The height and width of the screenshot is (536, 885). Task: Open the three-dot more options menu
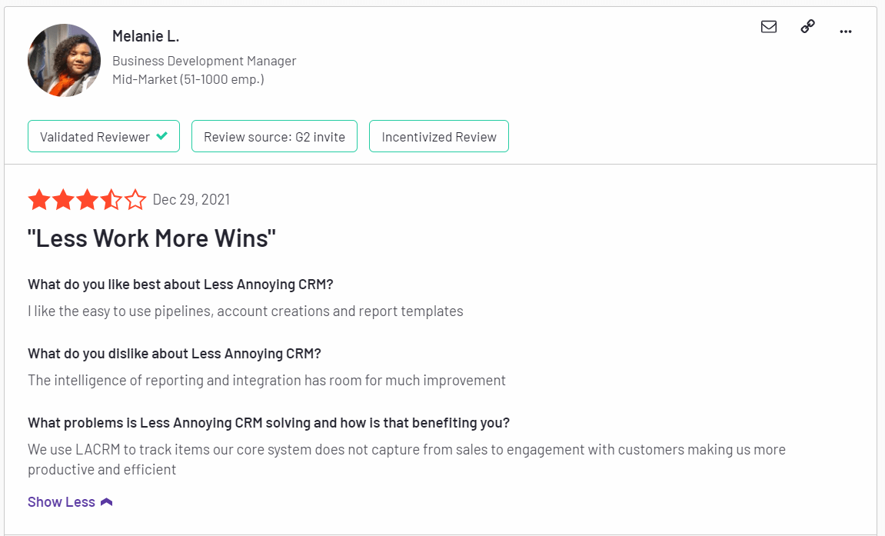tap(846, 32)
